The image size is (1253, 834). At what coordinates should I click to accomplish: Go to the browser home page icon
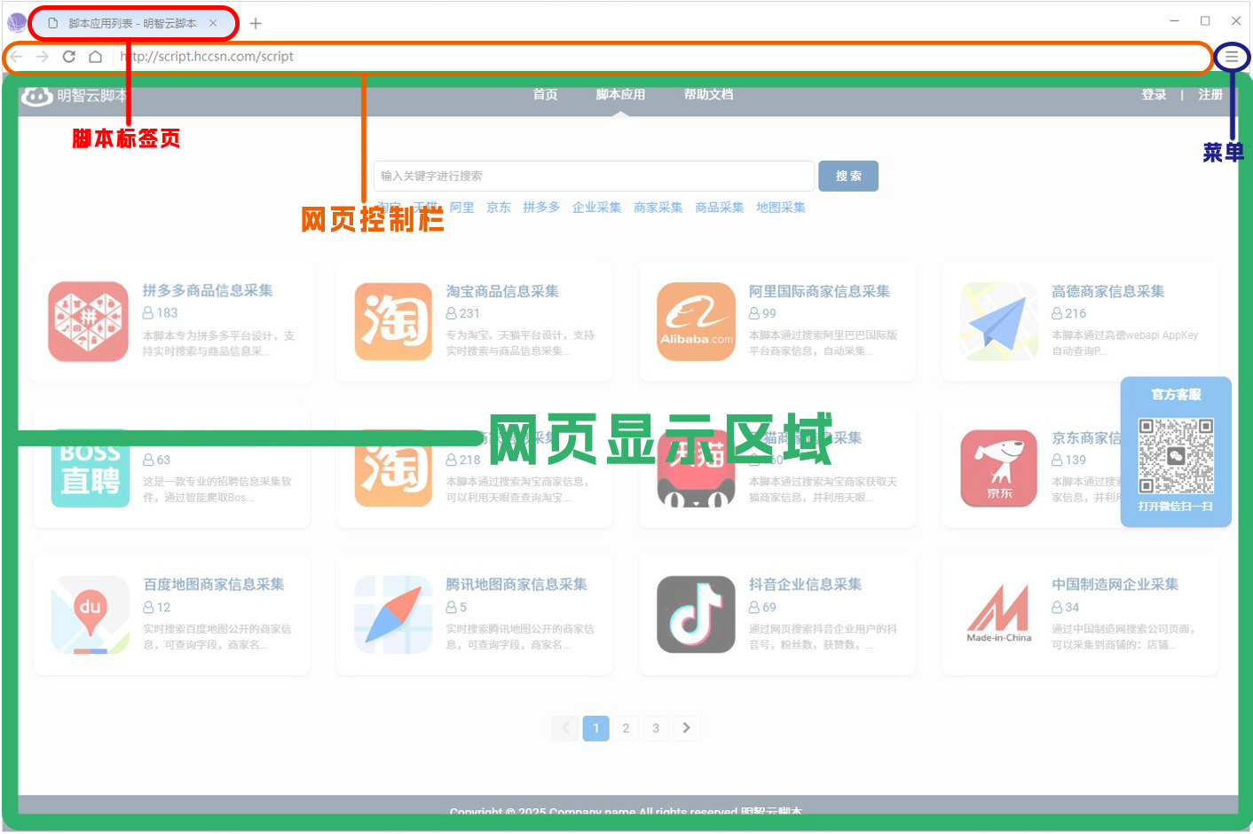(x=95, y=57)
